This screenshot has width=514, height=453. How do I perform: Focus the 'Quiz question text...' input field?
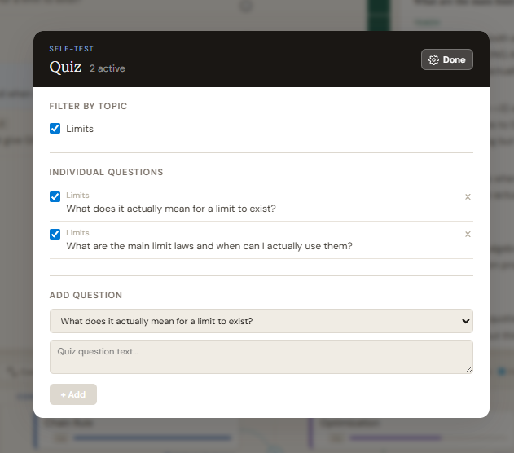[x=261, y=357]
